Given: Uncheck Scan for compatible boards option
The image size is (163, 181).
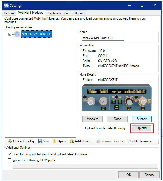Looking at the screenshot, I should coord(9,154).
